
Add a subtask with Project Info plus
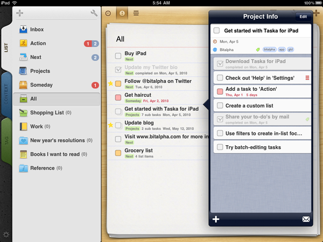click(x=216, y=219)
